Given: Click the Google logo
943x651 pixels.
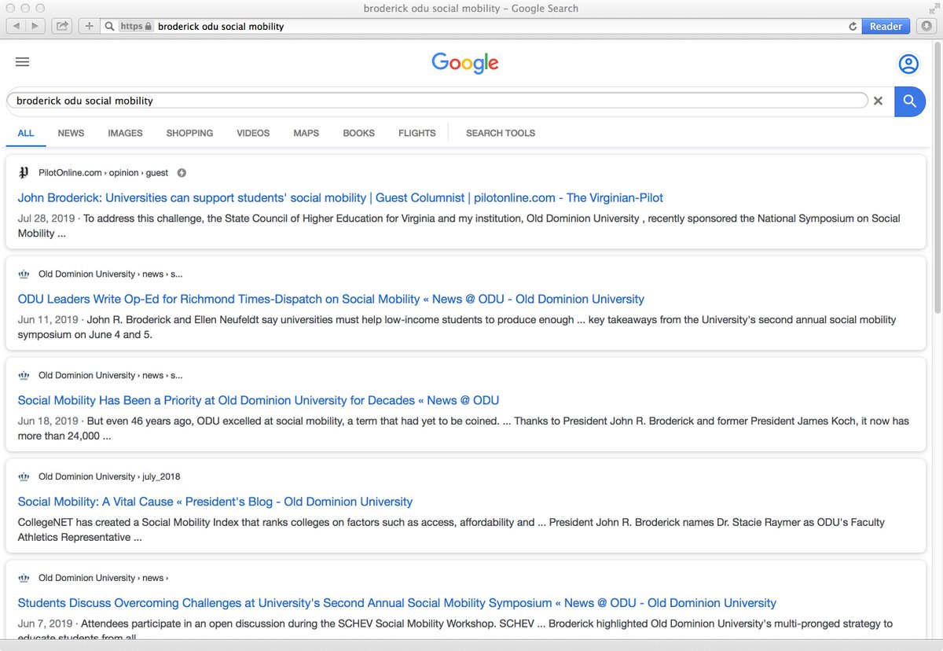Looking at the screenshot, I should [465, 63].
